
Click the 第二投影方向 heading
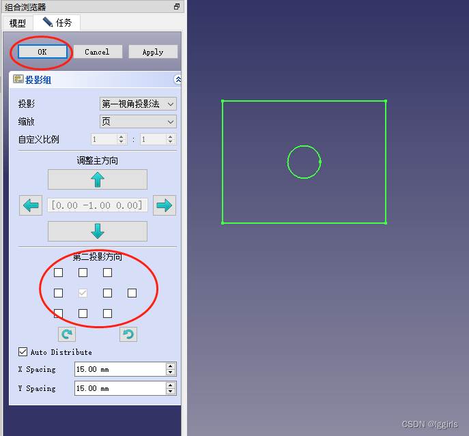98,257
